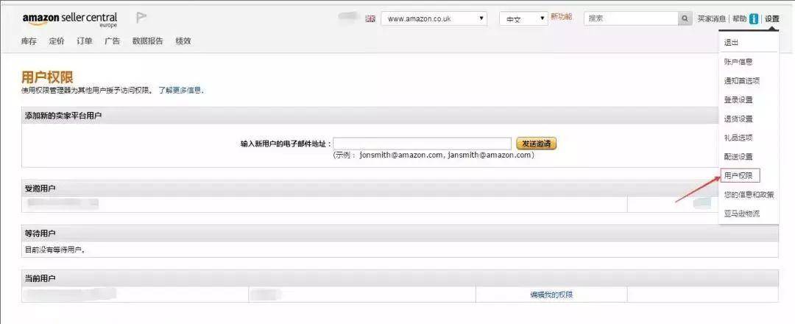The image size is (795, 324).
Task: Click the 等待用户 section header
Action: pos(400,233)
